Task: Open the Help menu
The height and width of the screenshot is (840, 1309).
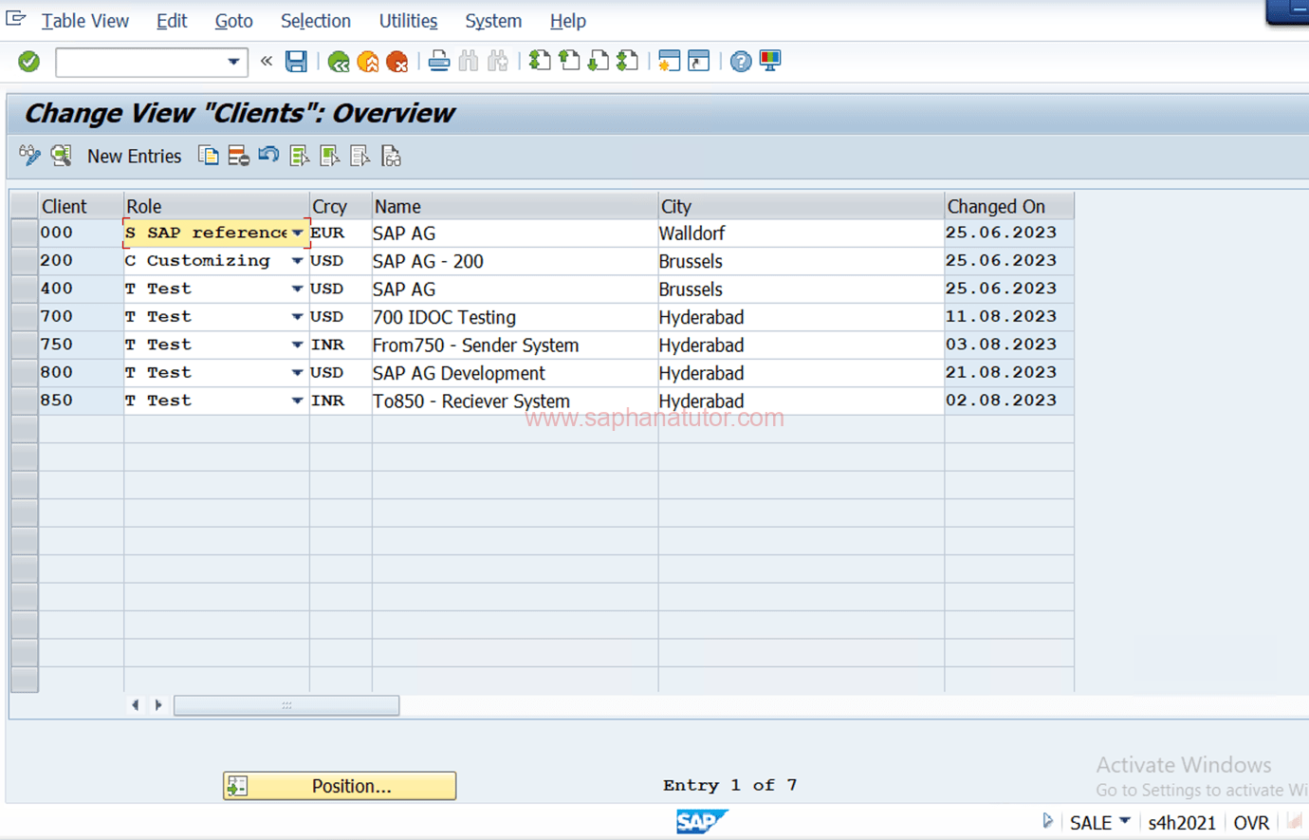Action: [568, 21]
